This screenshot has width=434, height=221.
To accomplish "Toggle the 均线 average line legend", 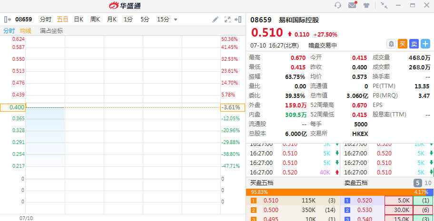I will click(26, 31).
